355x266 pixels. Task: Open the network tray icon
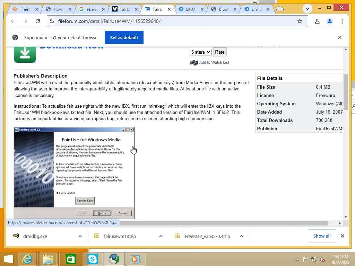tap(314, 259)
